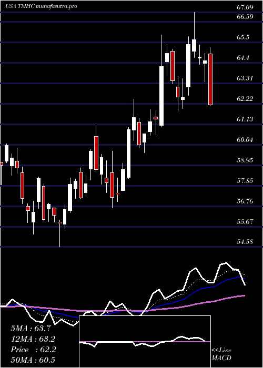Click the 55.67 price axis label
Image resolution: width=263 pixels, height=368 pixels.
[245, 222]
